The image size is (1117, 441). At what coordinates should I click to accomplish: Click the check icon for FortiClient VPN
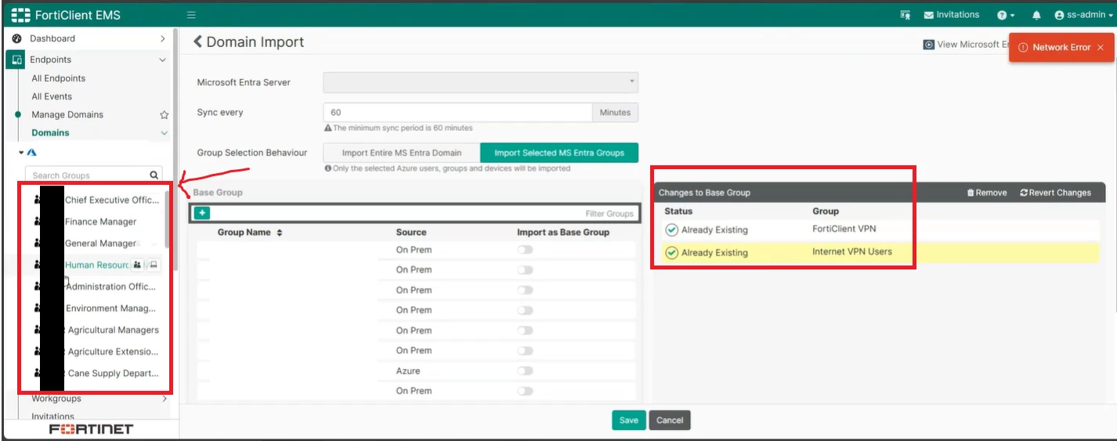tap(671, 230)
